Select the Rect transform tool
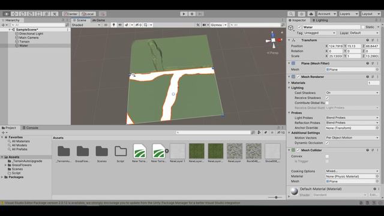 38,14
